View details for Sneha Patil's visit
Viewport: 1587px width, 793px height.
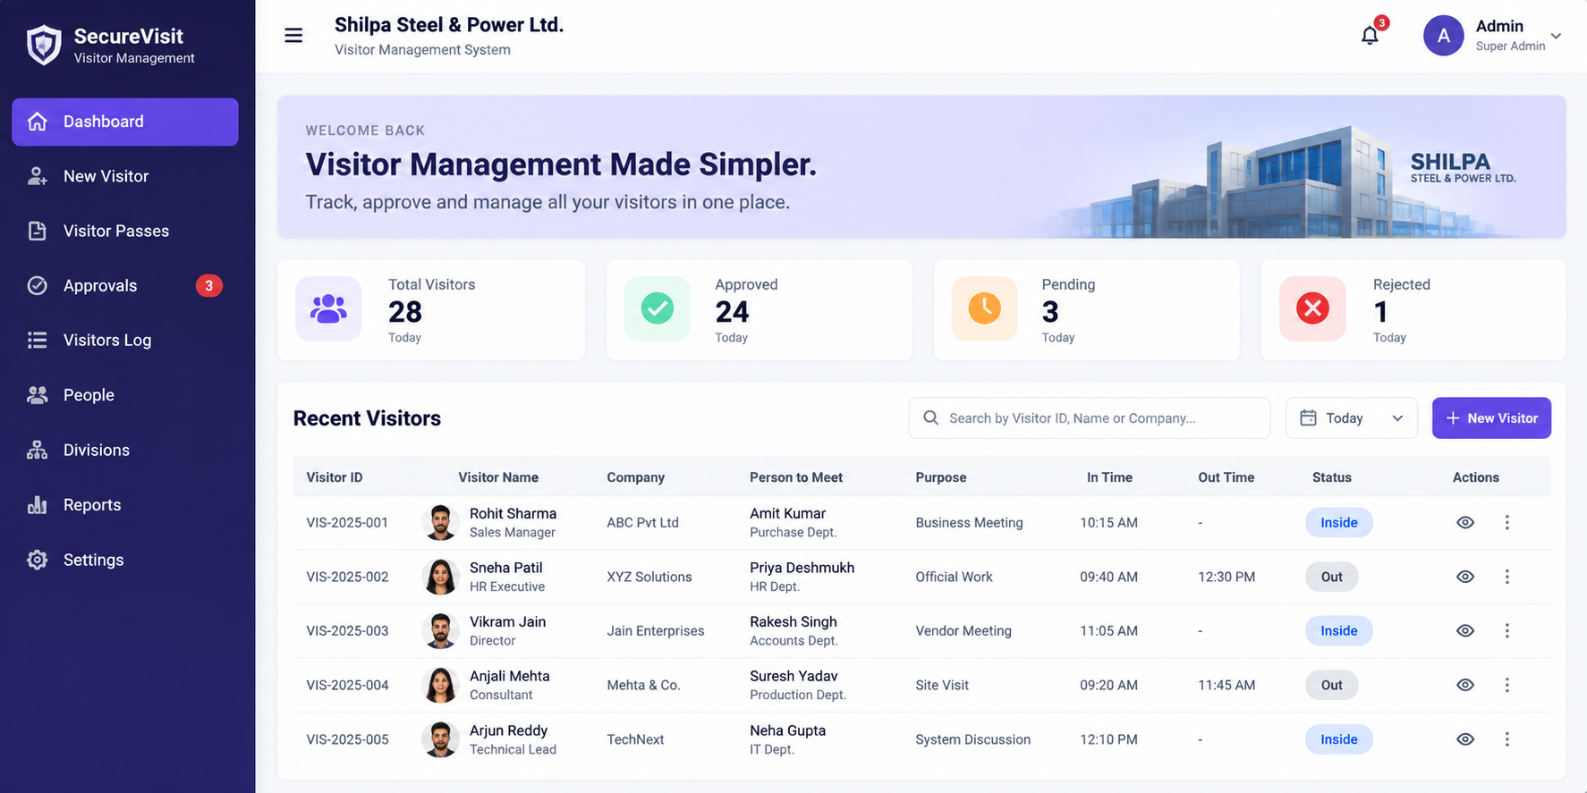point(1465,577)
